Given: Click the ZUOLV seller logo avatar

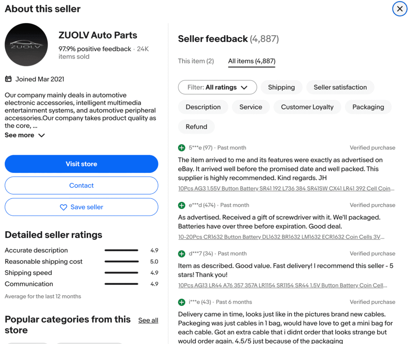Looking at the screenshot, I should [x=26, y=44].
